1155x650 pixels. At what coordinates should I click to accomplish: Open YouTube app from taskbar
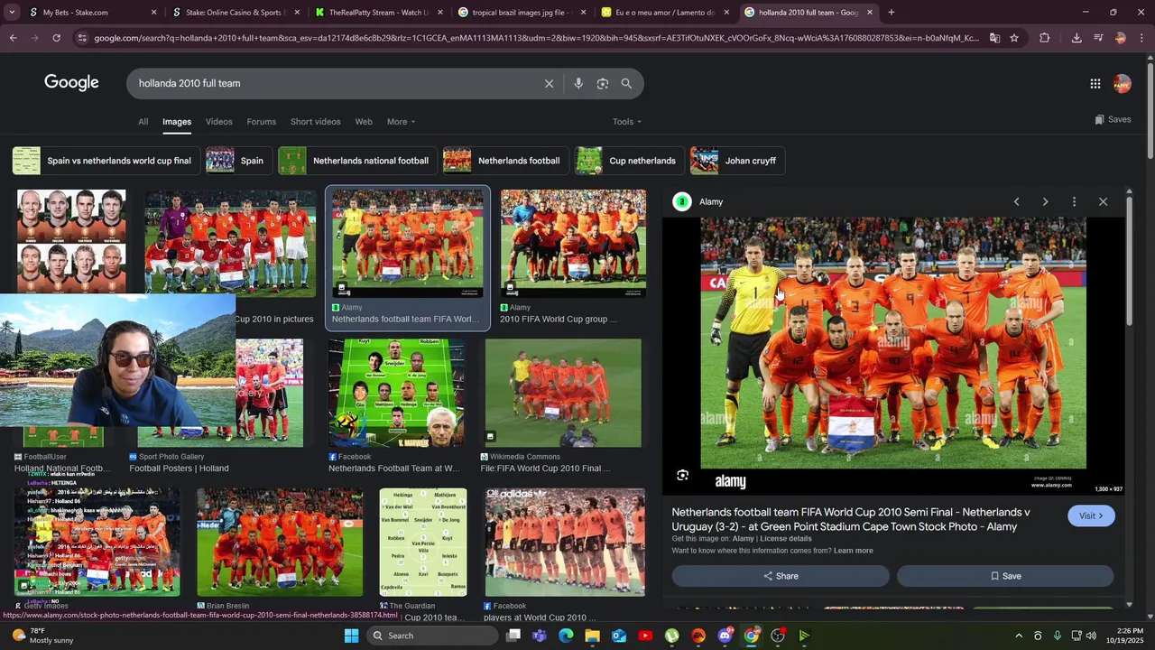click(645, 636)
